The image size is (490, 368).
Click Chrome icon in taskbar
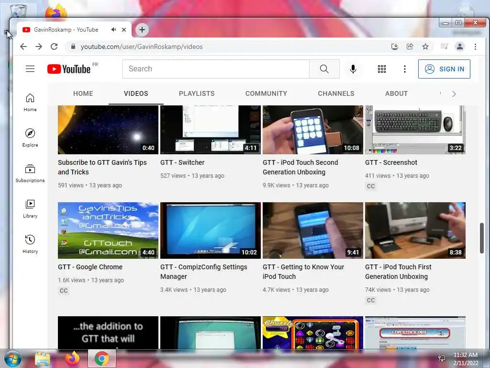102,358
